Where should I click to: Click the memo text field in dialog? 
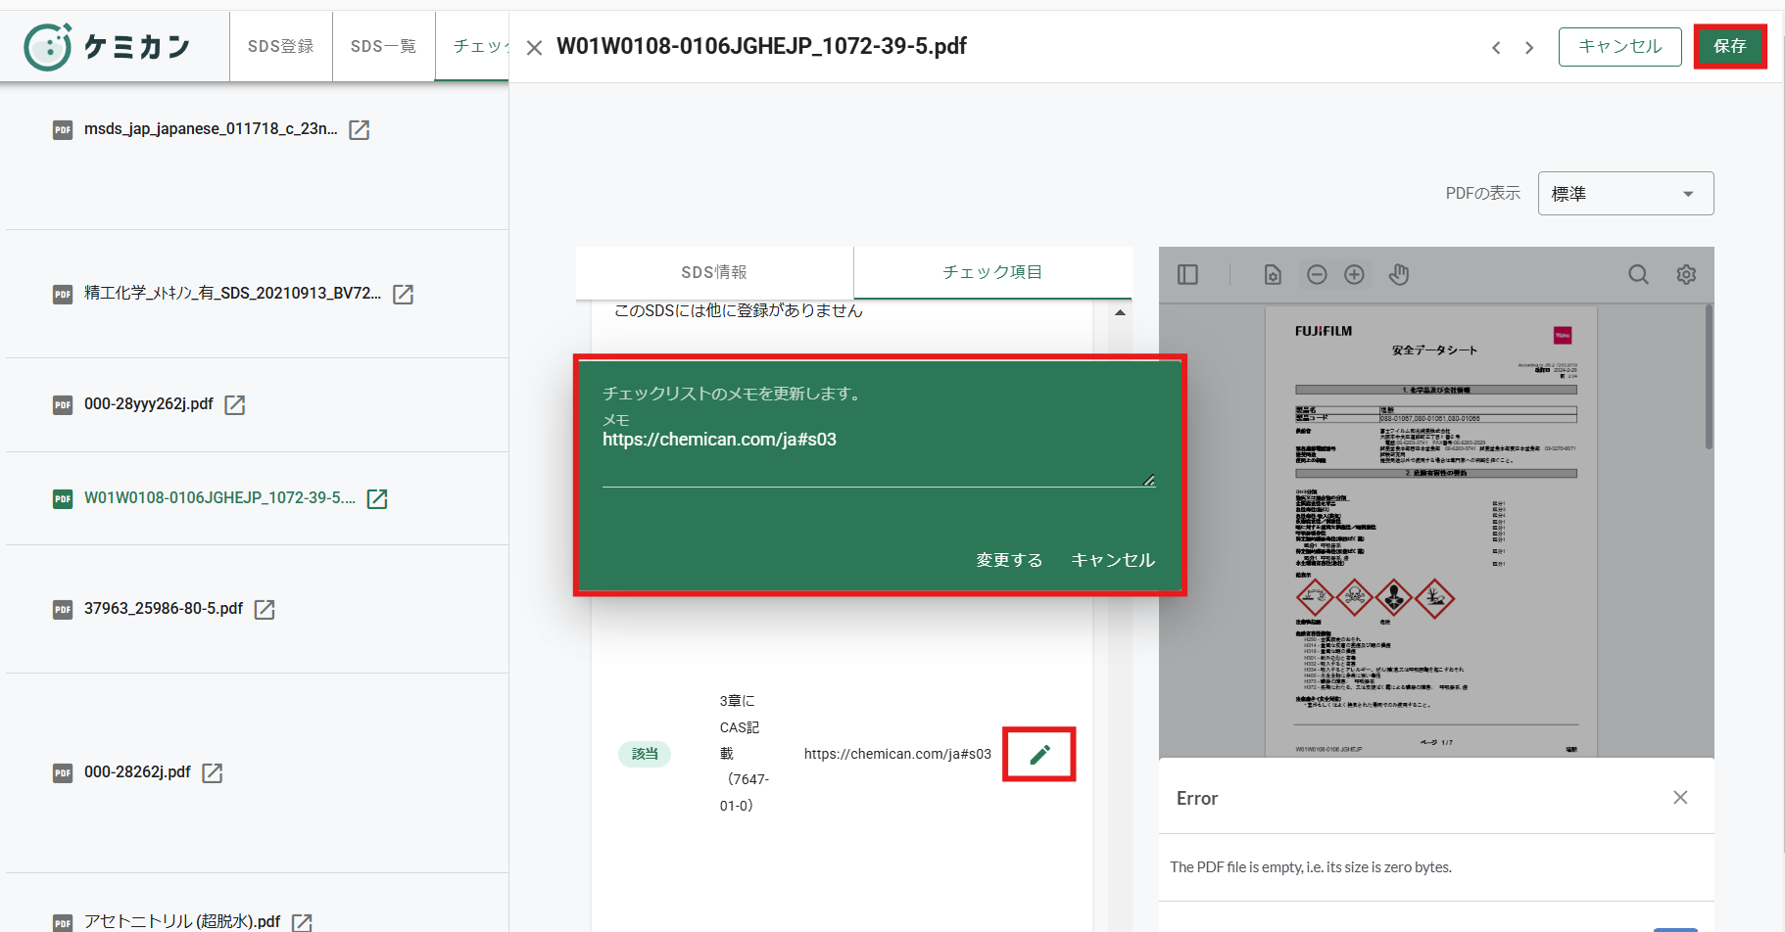(879, 457)
